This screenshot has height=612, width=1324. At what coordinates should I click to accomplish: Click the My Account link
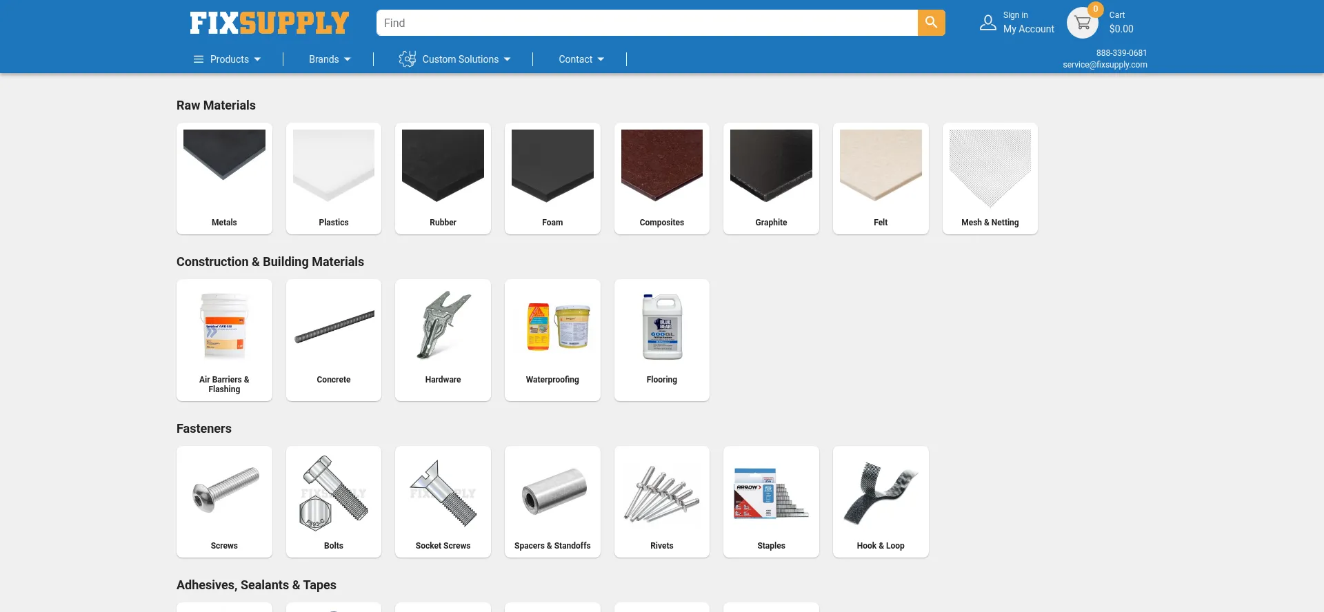(x=1029, y=29)
